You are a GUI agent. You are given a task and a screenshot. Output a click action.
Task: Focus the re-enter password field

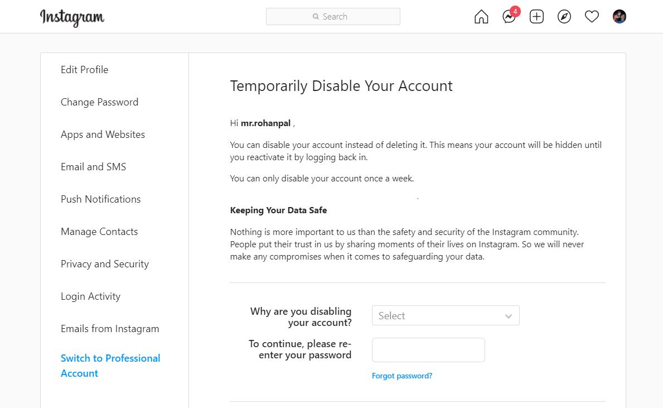428,349
